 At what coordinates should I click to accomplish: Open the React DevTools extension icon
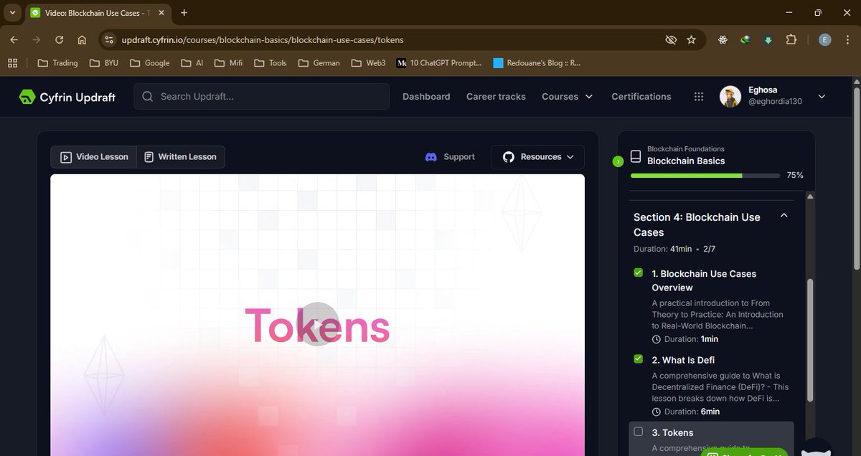[x=723, y=40]
